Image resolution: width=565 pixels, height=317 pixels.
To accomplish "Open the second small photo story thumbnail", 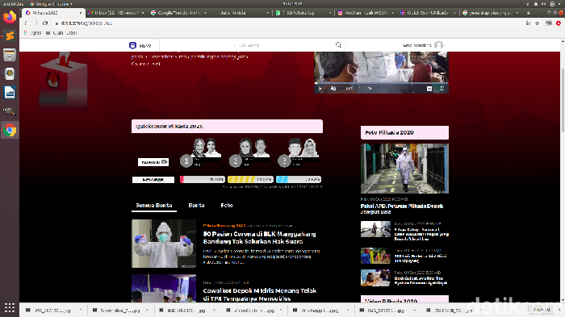I will point(375,256).
